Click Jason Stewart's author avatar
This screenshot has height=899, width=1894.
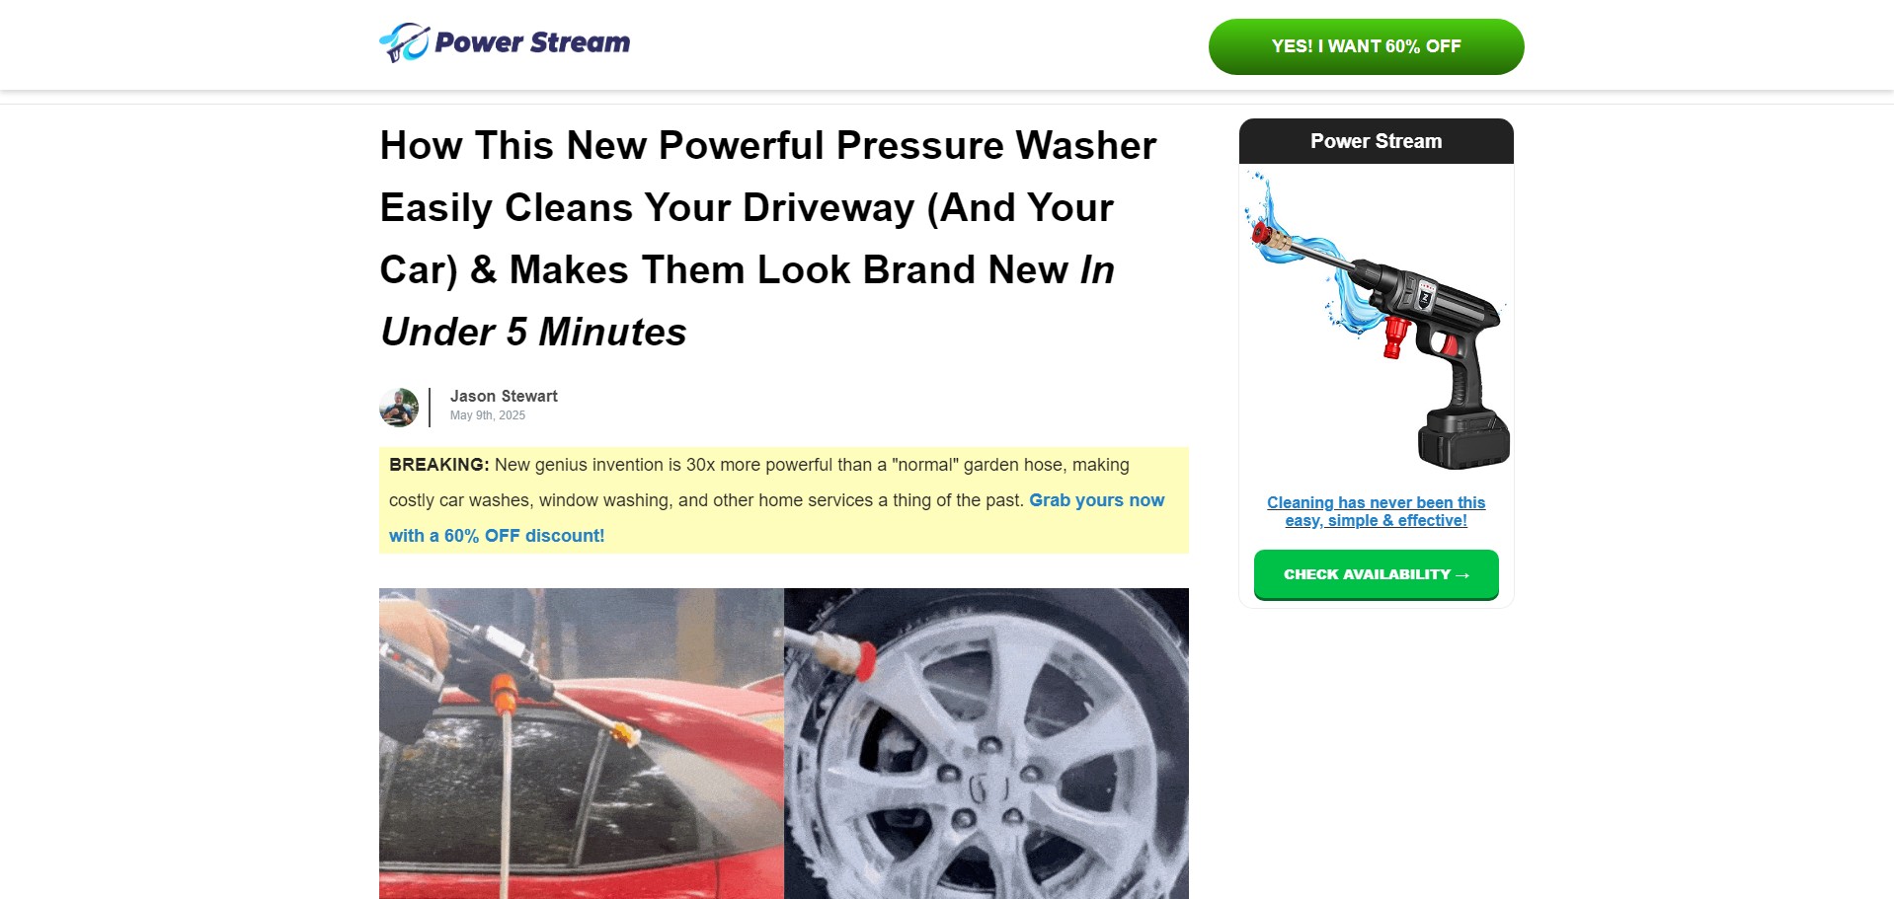pos(399,407)
